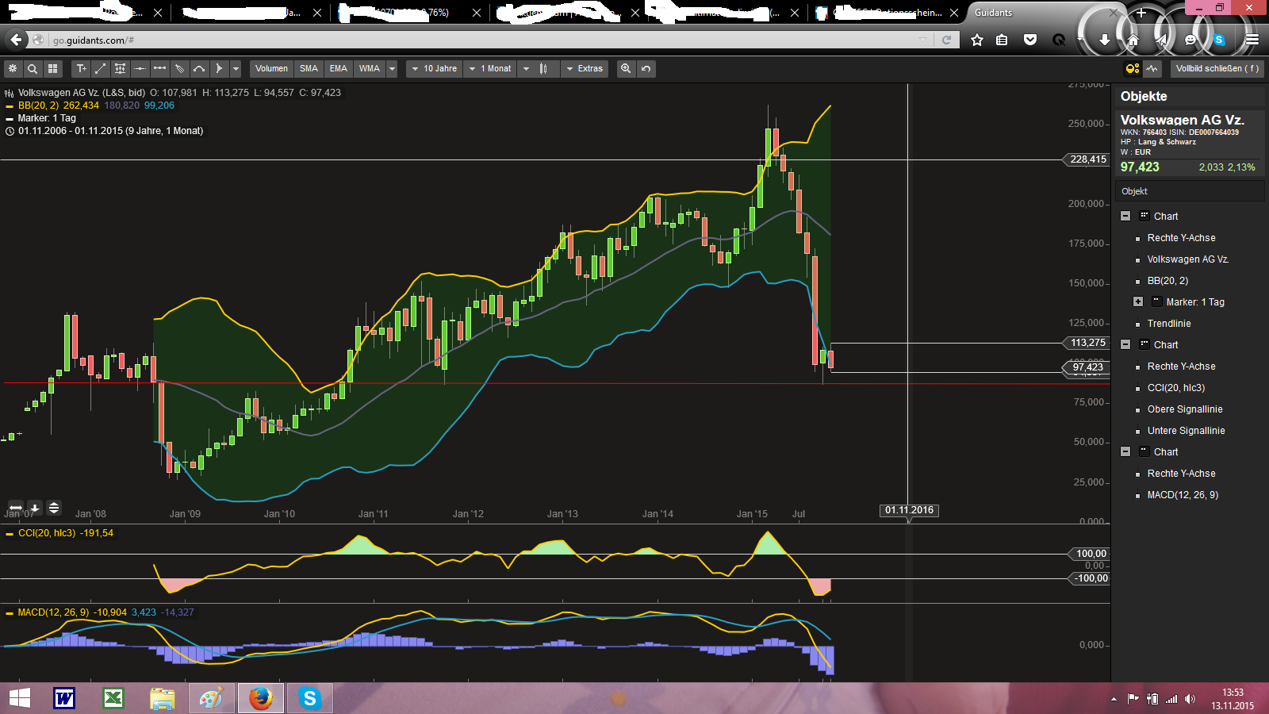Open browser downloads arrow icon

[1104, 40]
